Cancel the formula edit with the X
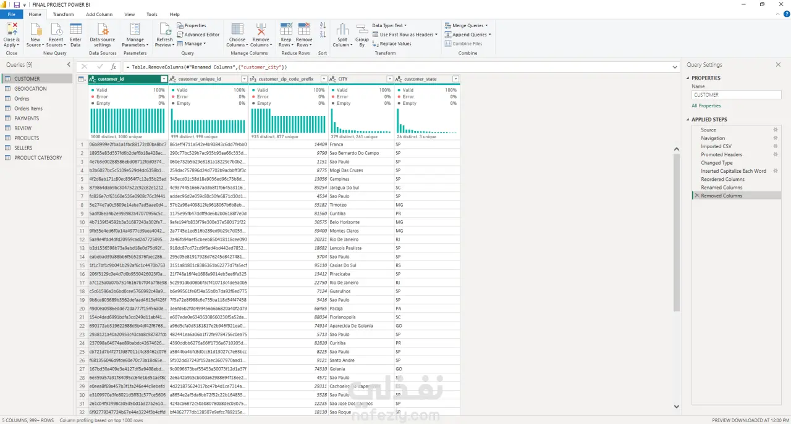Screen dimensions: 791x424 click(x=85, y=67)
